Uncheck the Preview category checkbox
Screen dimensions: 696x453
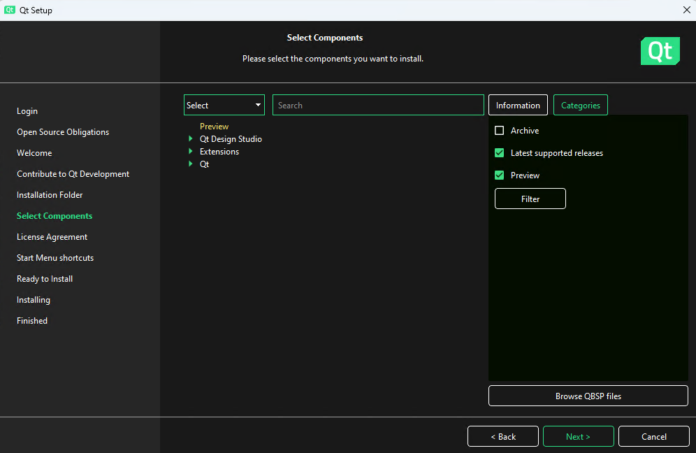[500, 175]
